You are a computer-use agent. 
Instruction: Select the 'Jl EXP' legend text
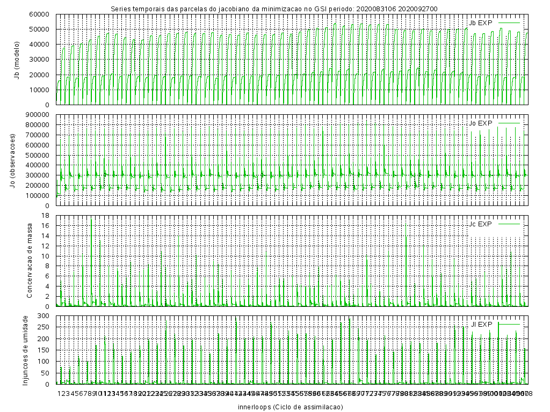[x=481, y=324]
